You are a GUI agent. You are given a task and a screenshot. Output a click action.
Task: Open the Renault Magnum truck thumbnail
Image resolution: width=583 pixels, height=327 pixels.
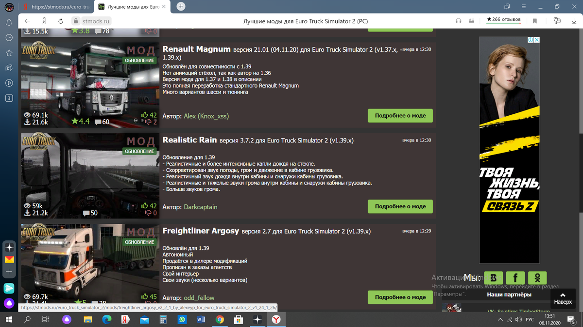[x=90, y=85]
